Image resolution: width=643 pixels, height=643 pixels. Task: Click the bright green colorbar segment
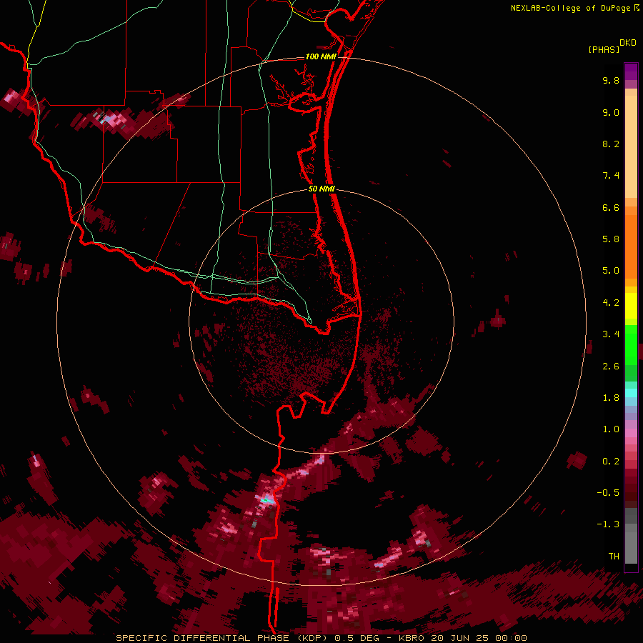(x=631, y=344)
